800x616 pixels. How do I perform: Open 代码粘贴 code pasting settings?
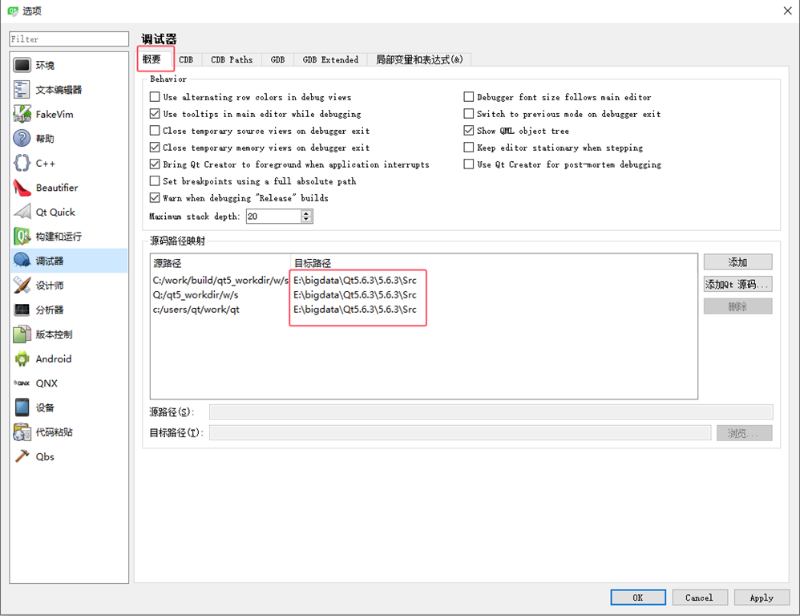click(69, 432)
